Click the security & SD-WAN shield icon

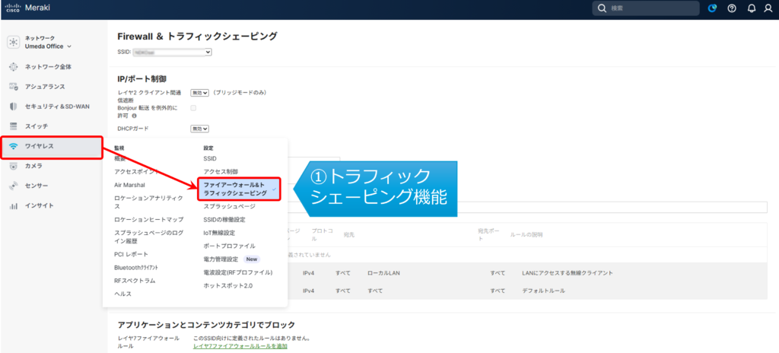pyautogui.click(x=14, y=107)
